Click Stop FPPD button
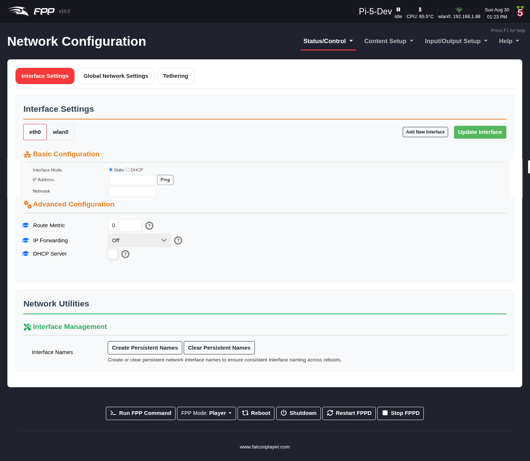The width and height of the screenshot is (530, 461). point(401,413)
